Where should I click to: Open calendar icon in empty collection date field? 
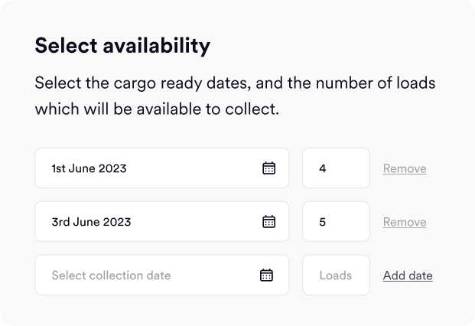pos(266,275)
